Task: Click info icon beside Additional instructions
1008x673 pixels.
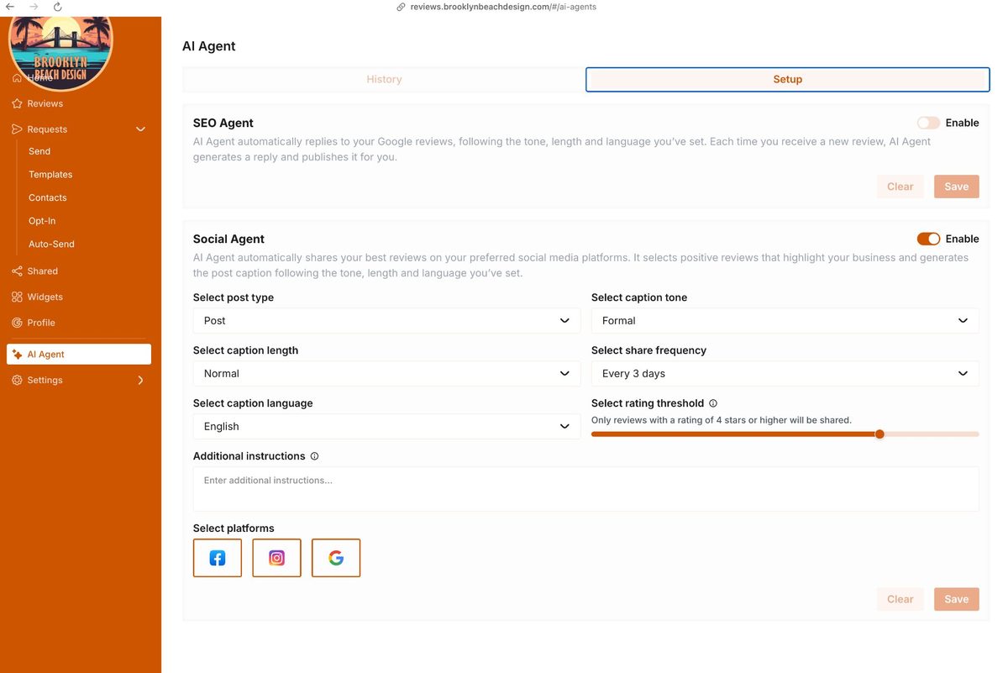Action: [x=315, y=456]
